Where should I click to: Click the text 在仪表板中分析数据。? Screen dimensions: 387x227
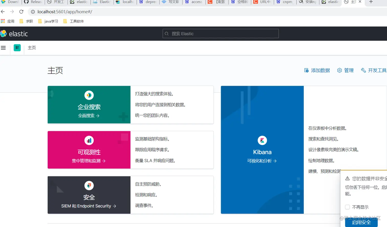pos(328,128)
